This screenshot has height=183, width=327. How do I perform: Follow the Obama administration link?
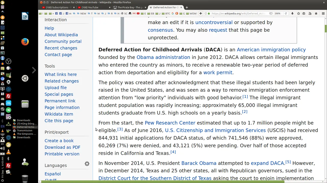[x=163, y=57]
